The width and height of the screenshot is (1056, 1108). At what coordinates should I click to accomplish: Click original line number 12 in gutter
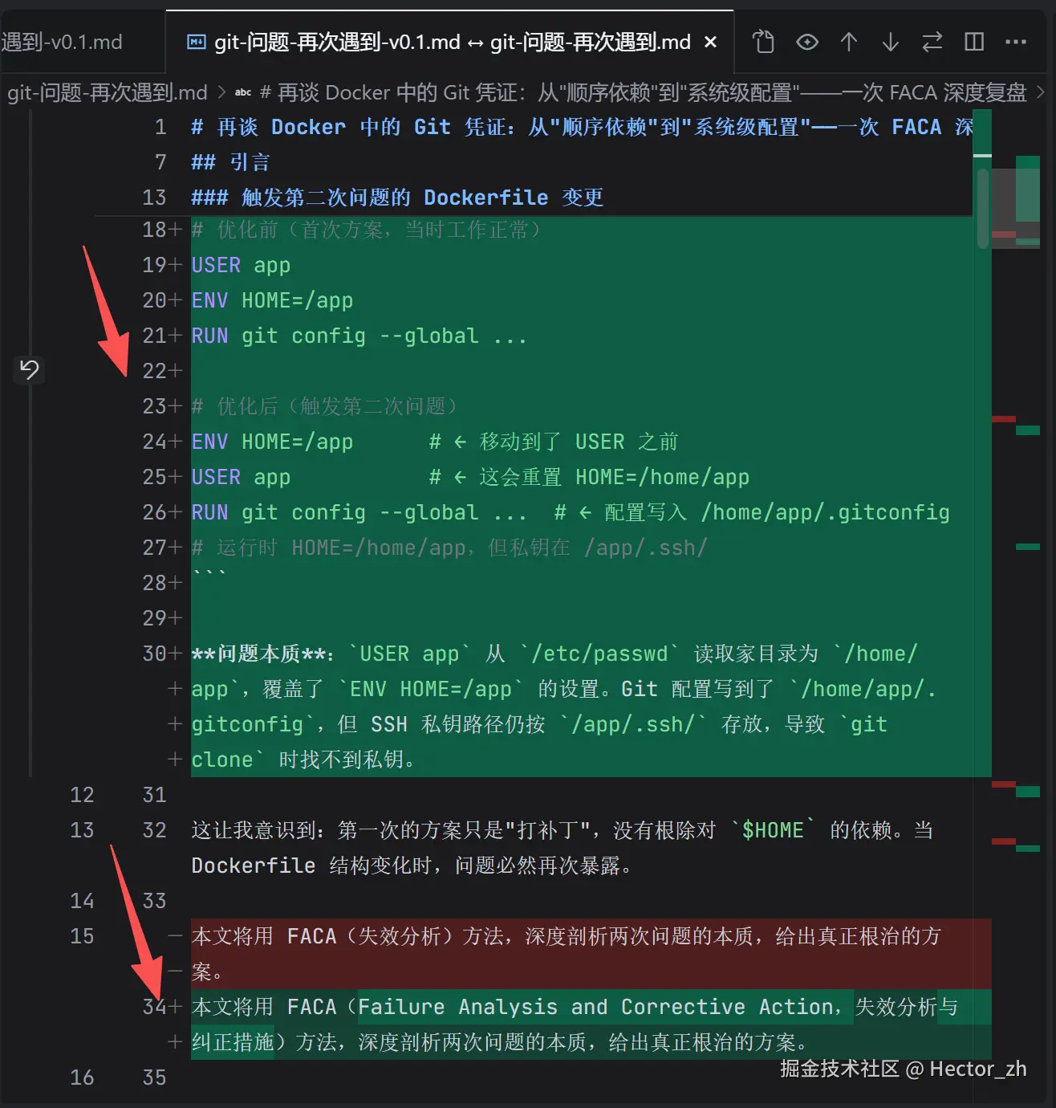tap(82, 795)
